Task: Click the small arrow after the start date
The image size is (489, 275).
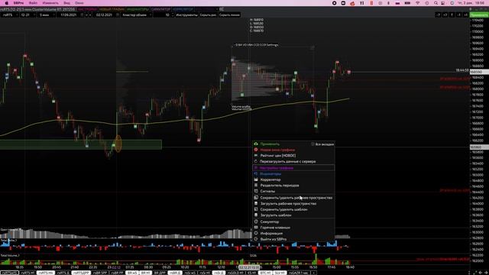Action: click(x=86, y=15)
